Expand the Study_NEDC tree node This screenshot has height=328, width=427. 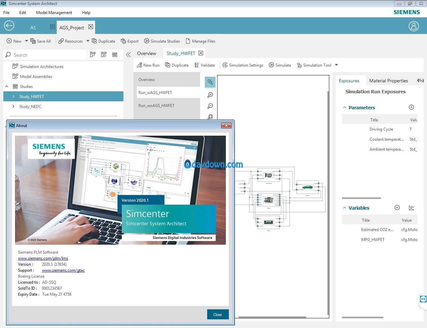point(13,106)
